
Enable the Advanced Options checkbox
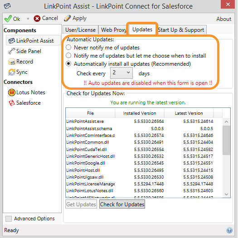coord(9,219)
